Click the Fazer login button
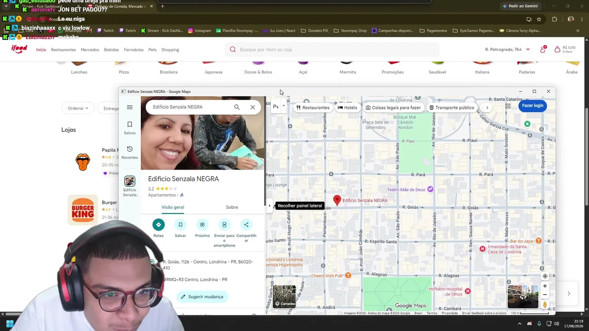This screenshot has height=331, width=589. click(532, 106)
